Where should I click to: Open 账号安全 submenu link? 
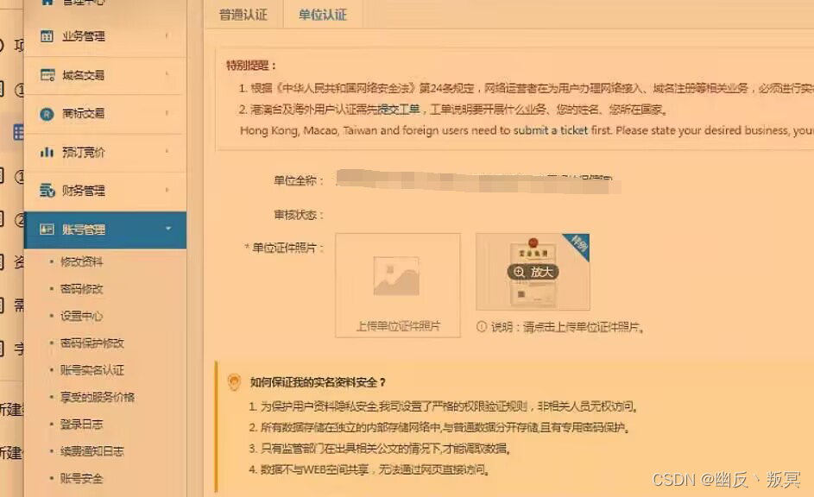(81, 478)
